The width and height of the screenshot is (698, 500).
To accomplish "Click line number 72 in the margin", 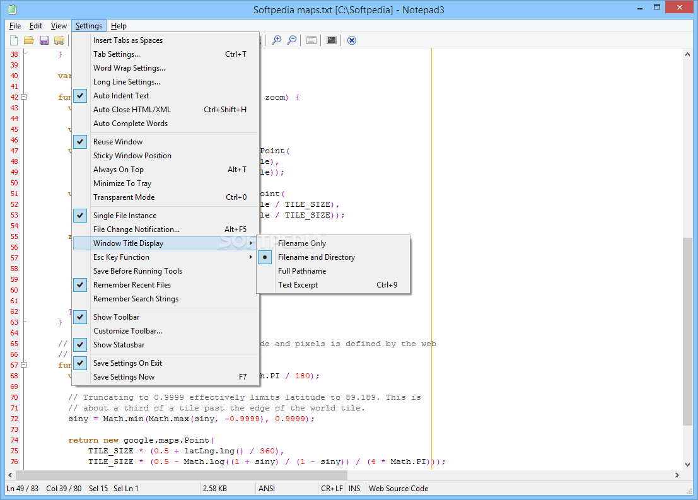I will click(x=15, y=419).
